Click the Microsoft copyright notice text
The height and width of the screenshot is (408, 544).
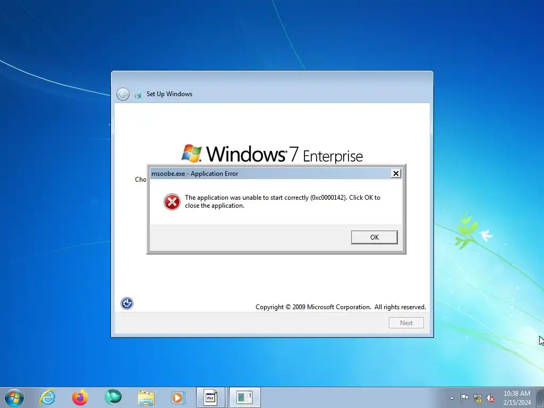[341, 307]
